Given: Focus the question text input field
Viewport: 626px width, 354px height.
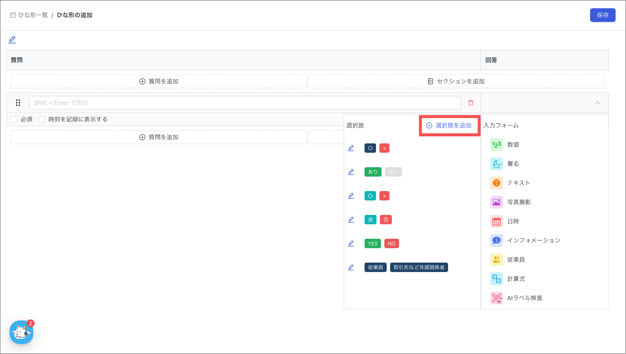Looking at the screenshot, I should point(245,103).
